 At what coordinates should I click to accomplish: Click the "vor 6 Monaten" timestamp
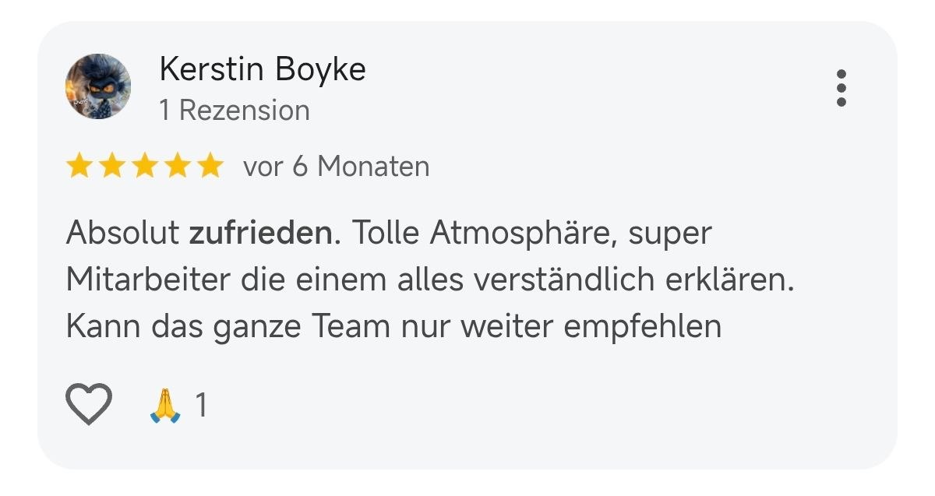point(336,167)
